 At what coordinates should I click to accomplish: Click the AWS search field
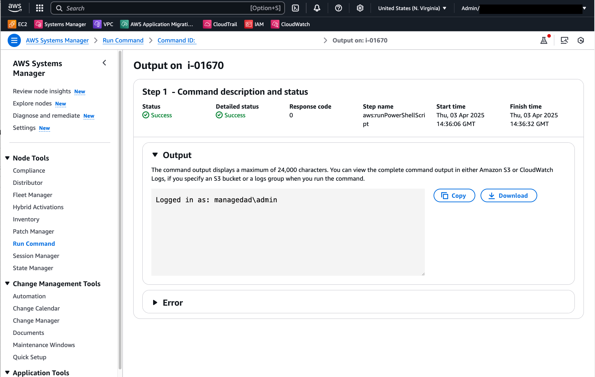(168, 8)
